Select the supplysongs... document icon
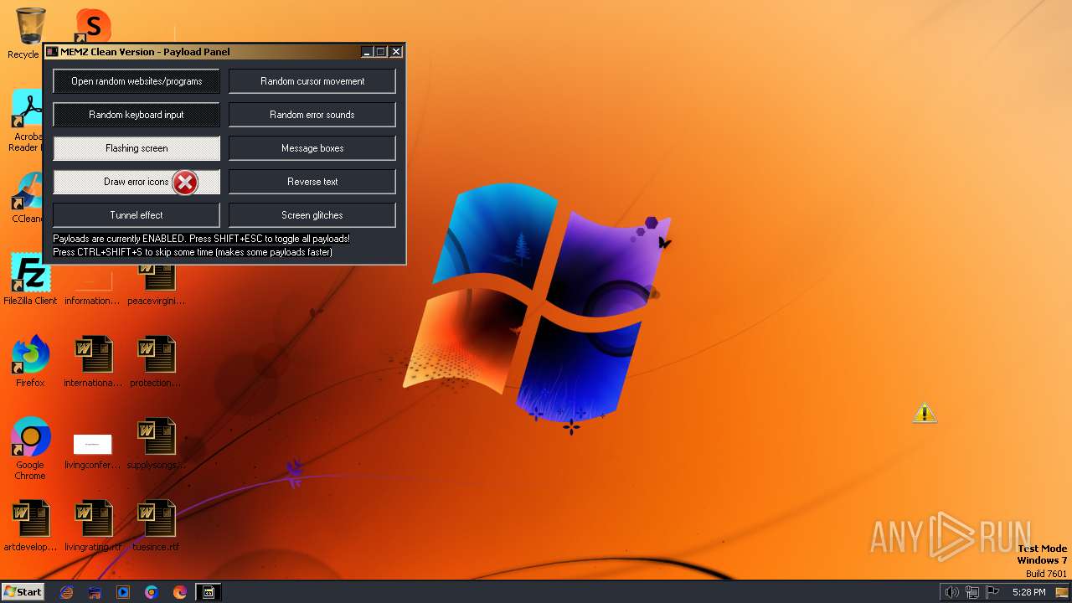This screenshot has width=1072, height=603. tap(156, 444)
